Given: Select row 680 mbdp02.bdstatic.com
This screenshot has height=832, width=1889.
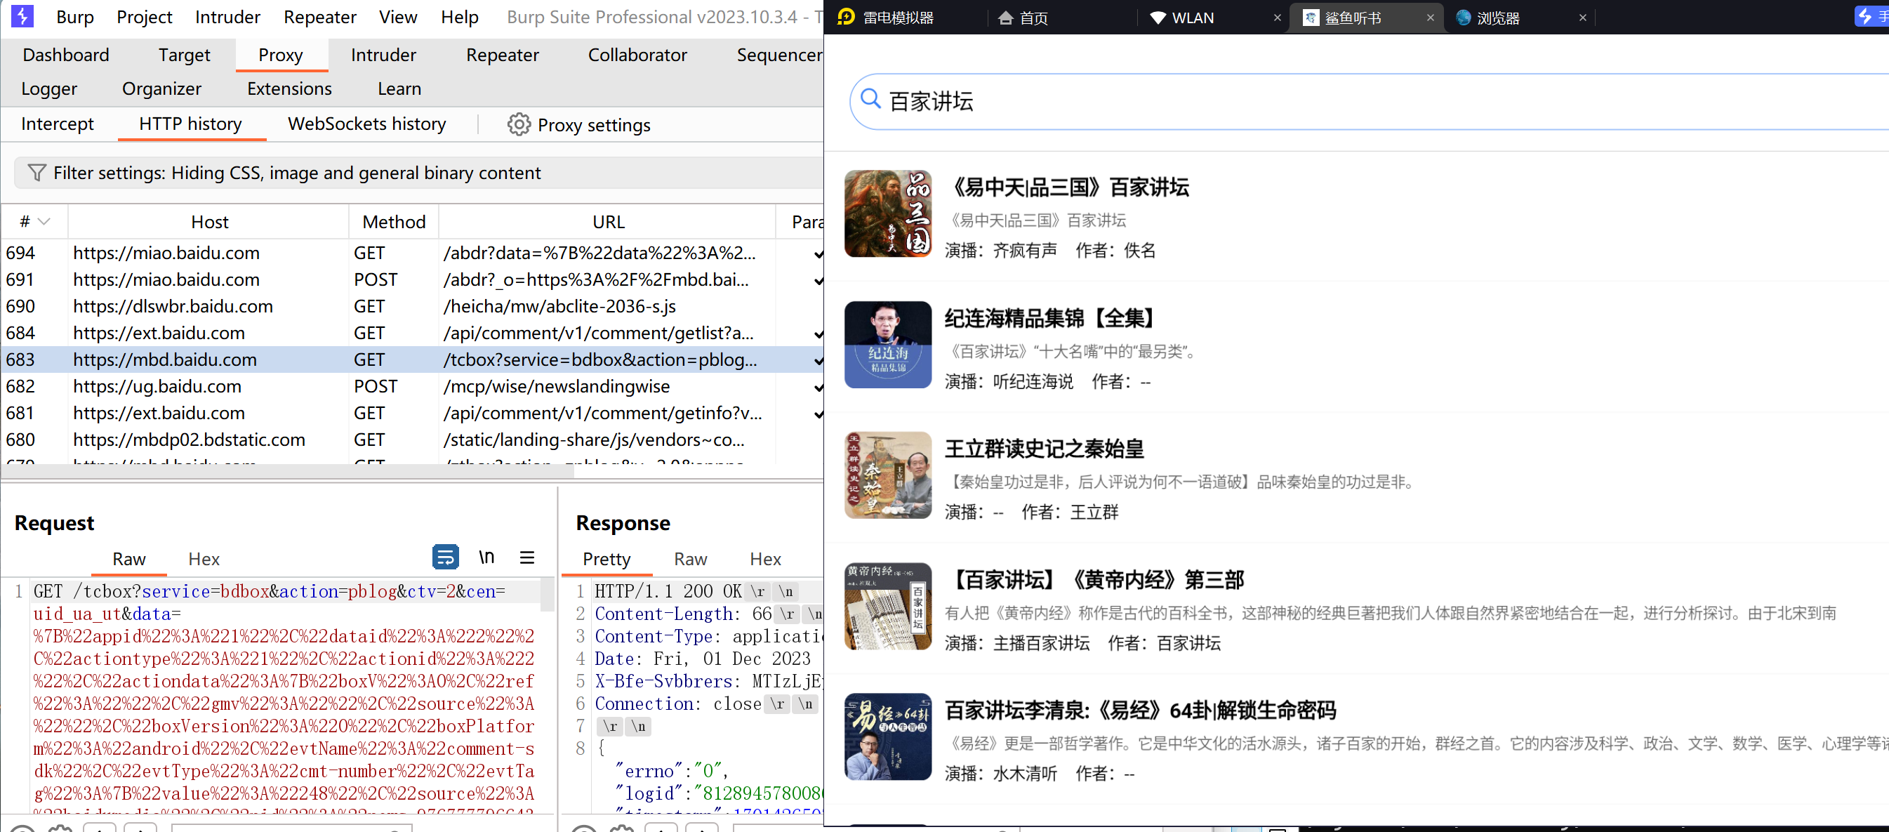Looking at the screenshot, I should 412,440.
